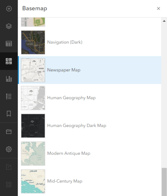This screenshot has width=167, height=196.
Task: Choose the Human Geography Map label
Action: click(x=71, y=98)
